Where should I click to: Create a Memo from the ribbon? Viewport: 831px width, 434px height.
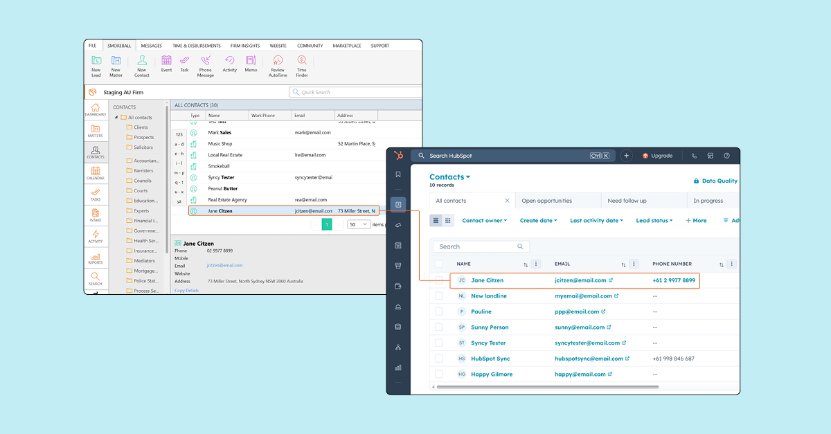point(251,64)
